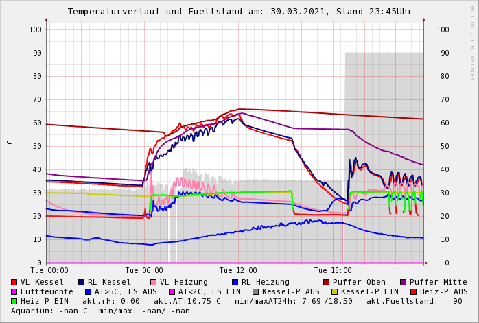Click the navy RL Kessel legend swatch

click(x=82, y=282)
